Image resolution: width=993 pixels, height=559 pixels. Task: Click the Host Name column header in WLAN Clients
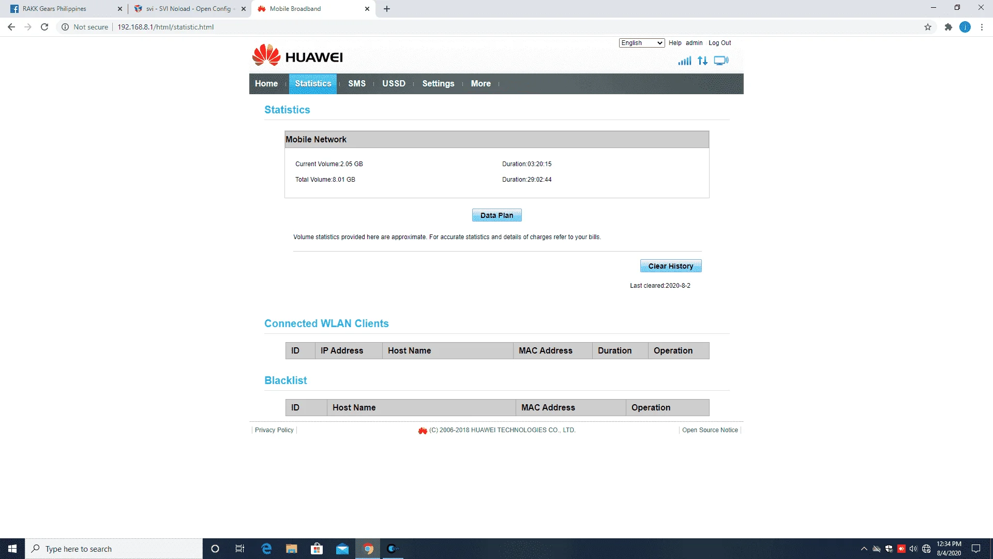coord(448,350)
